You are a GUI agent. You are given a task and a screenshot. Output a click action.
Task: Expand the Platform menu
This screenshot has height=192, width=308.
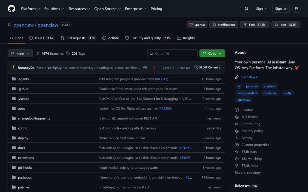click(30, 9)
